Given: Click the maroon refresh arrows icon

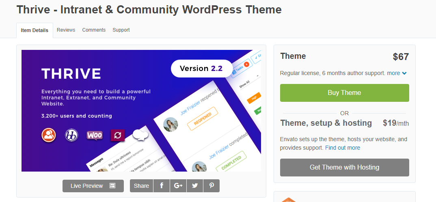Looking at the screenshot, I should pos(118,135).
